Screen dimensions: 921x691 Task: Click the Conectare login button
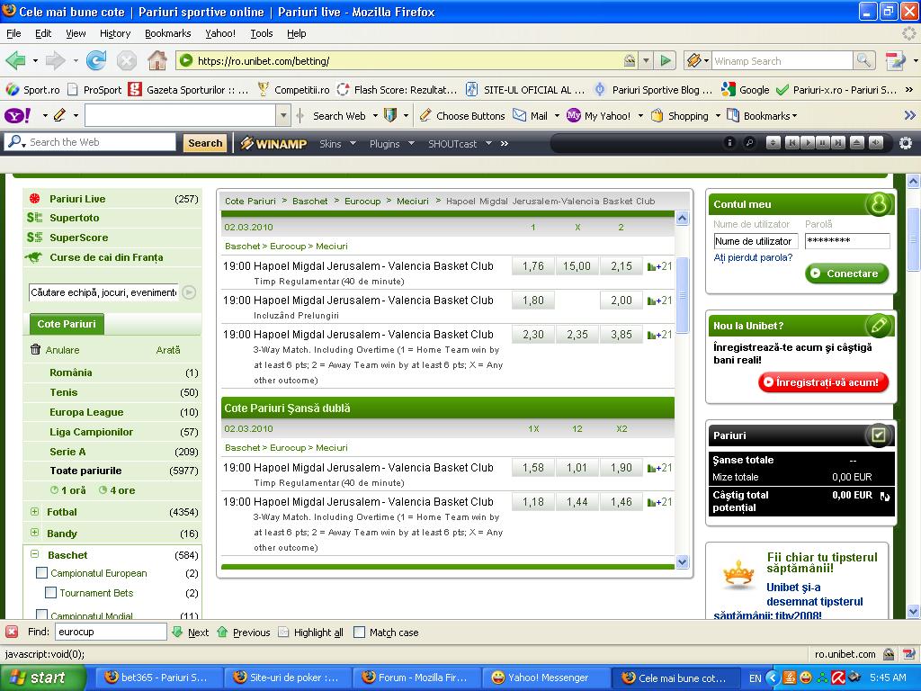point(846,274)
